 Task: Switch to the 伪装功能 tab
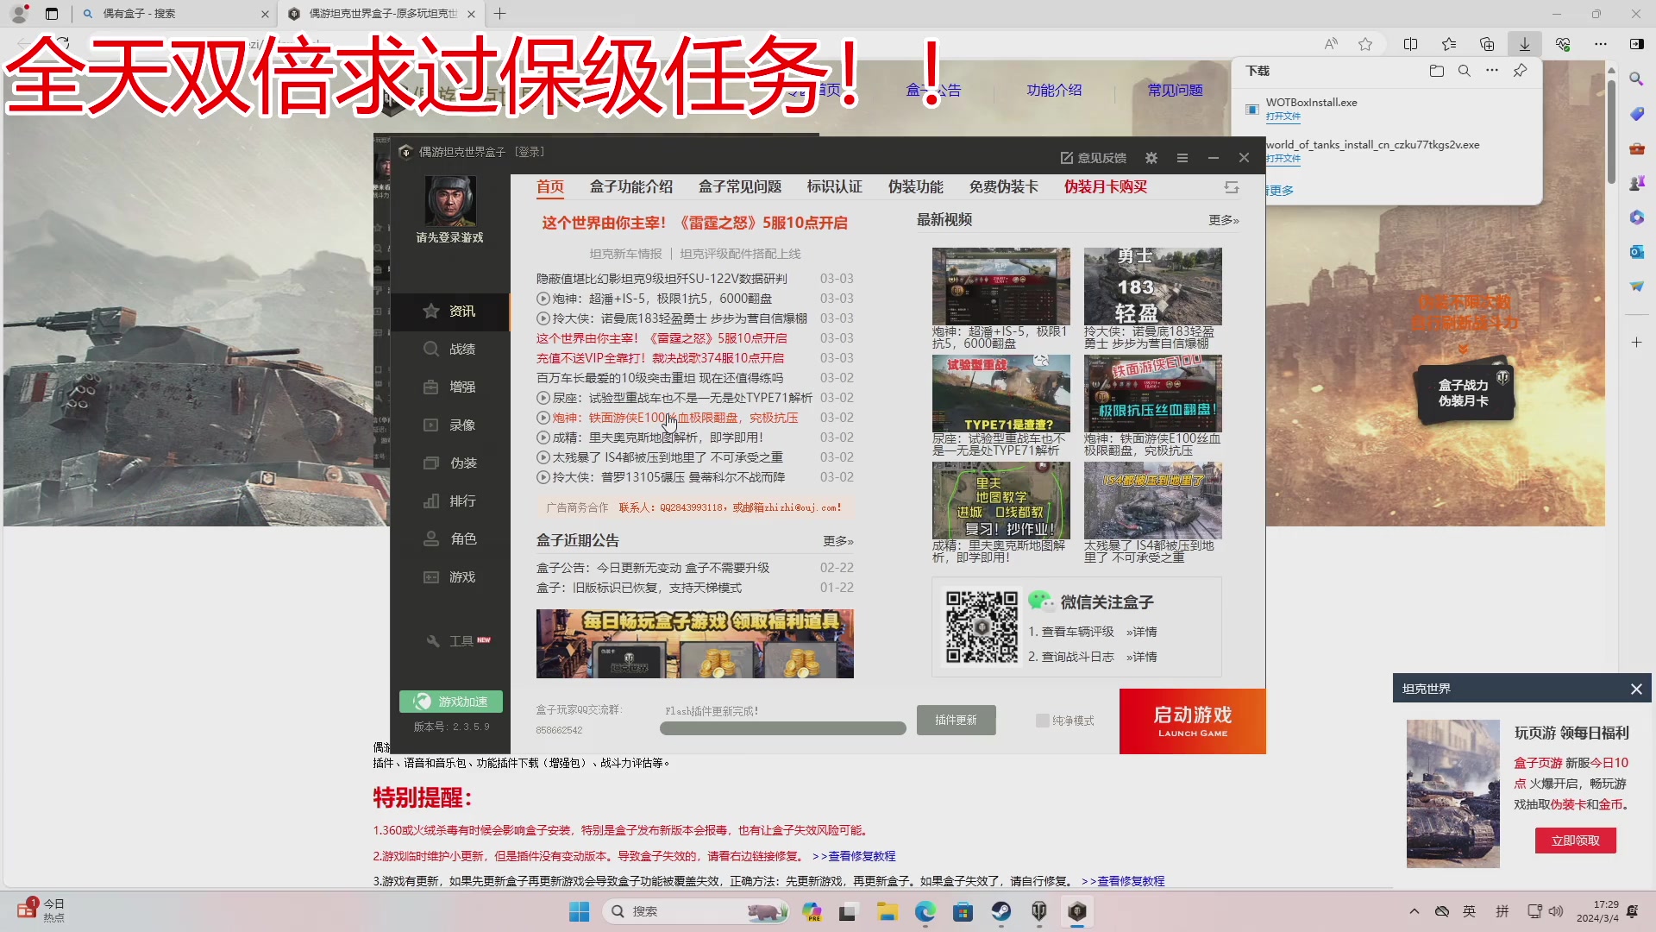[916, 187]
